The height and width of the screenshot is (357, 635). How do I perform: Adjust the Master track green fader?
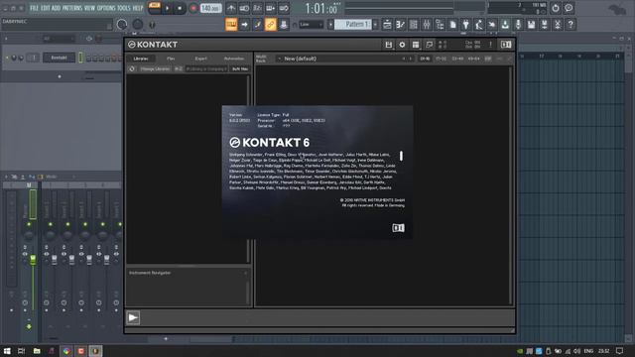[33, 260]
